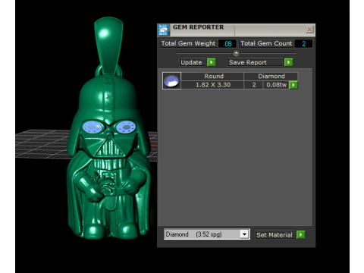Viewport: 364px width, 273px height.
Task: Click the green arrow beside Save Report
Action: pos(288,62)
